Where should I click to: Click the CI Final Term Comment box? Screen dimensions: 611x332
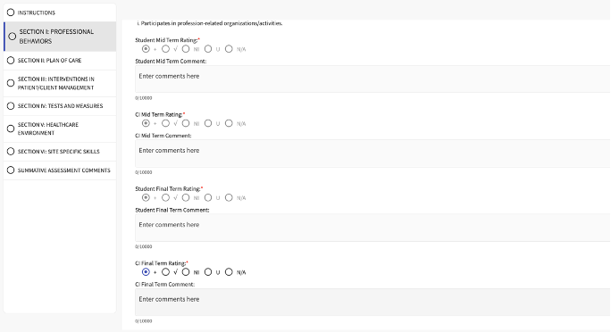click(x=372, y=302)
